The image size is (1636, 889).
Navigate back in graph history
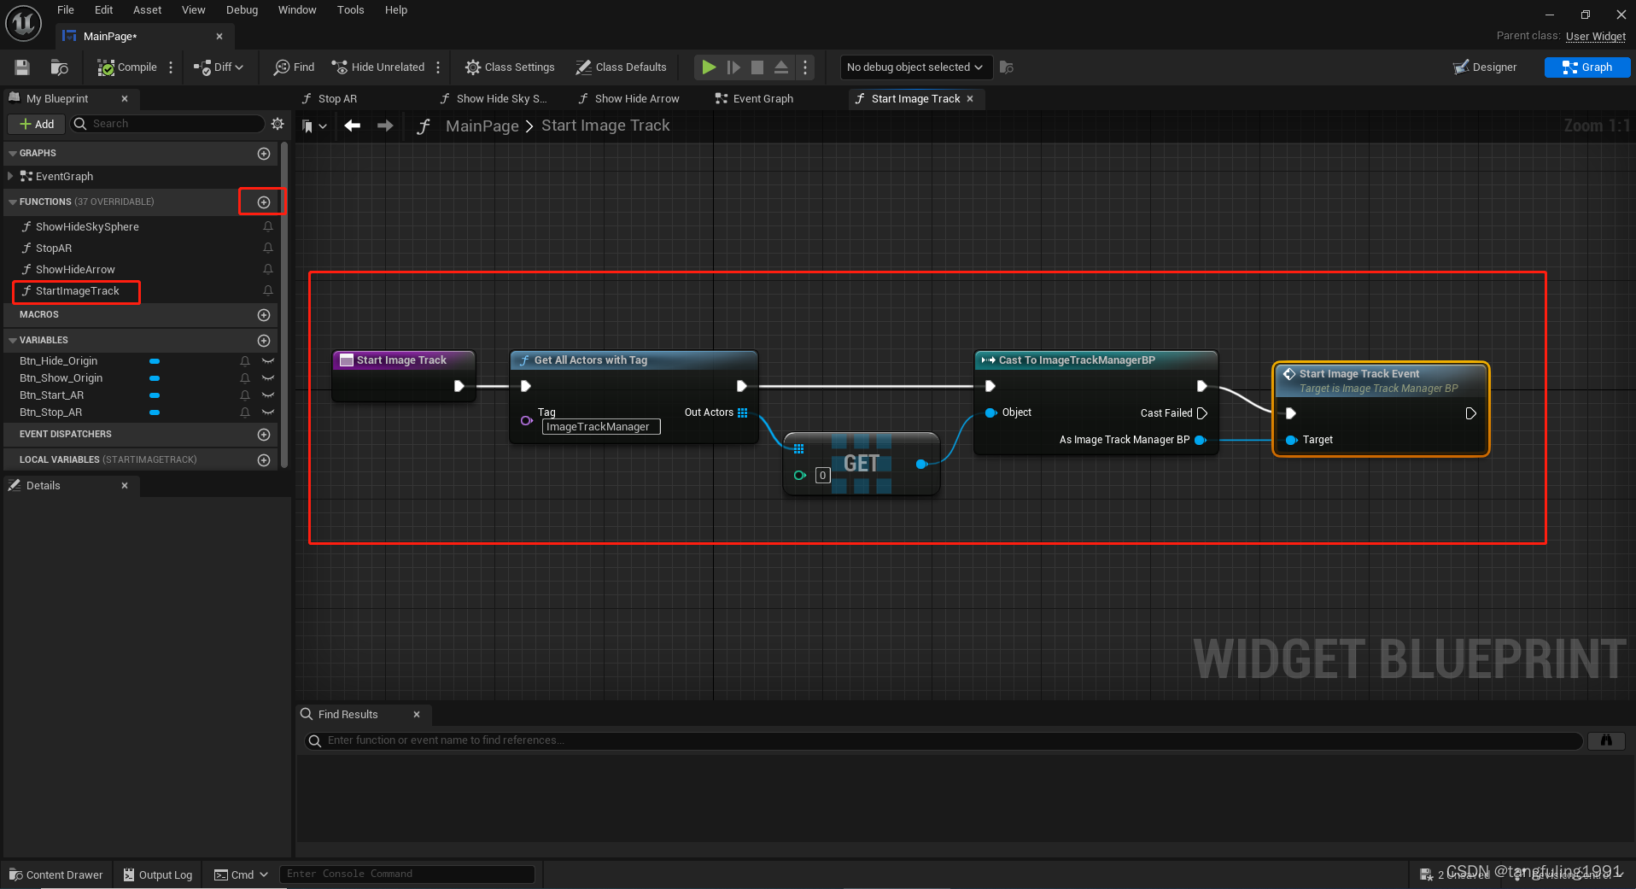(353, 126)
